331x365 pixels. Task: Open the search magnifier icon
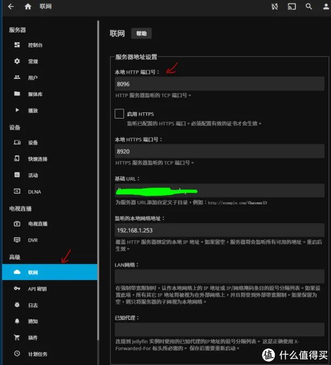308,7
